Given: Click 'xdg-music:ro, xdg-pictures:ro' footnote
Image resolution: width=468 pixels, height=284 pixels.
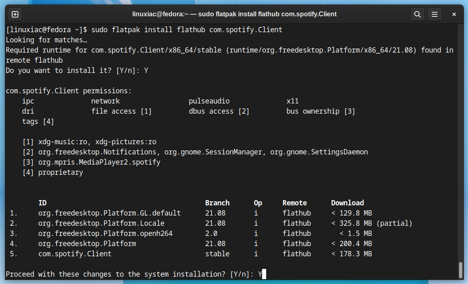Looking at the screenshot, I should pos(97,142).
